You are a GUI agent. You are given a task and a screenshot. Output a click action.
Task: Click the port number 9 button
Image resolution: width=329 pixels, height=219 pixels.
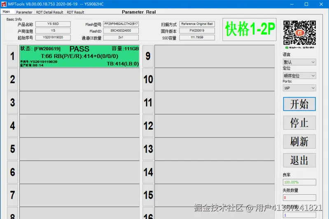[148, 56]
